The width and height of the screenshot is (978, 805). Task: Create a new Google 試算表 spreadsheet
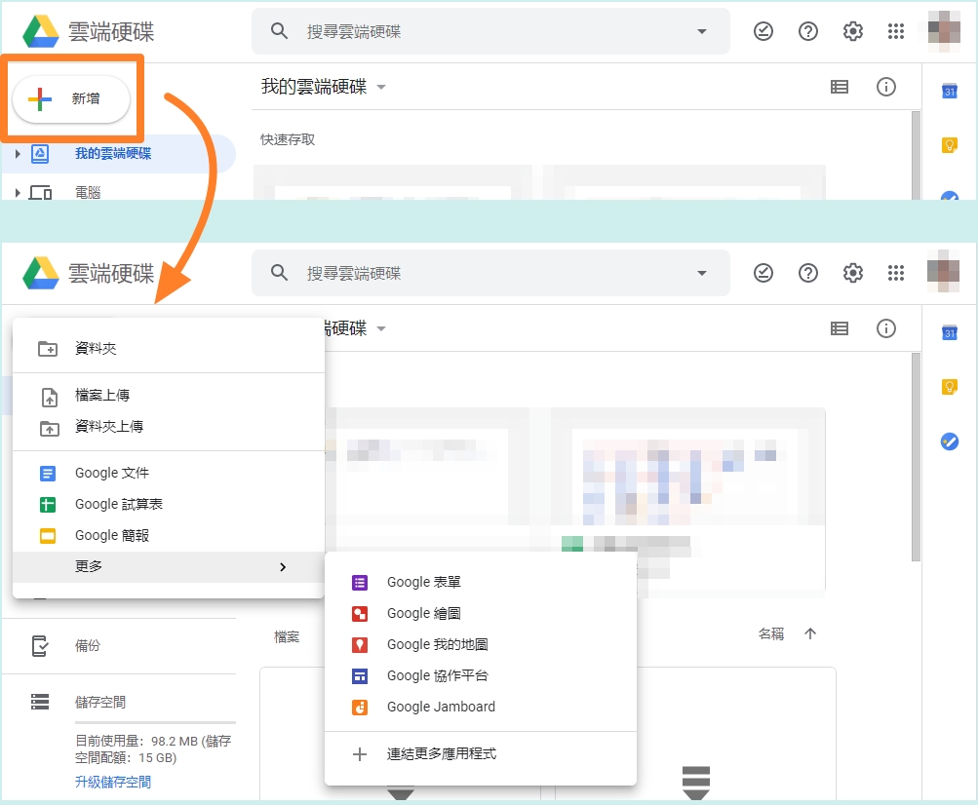(169, 505)
